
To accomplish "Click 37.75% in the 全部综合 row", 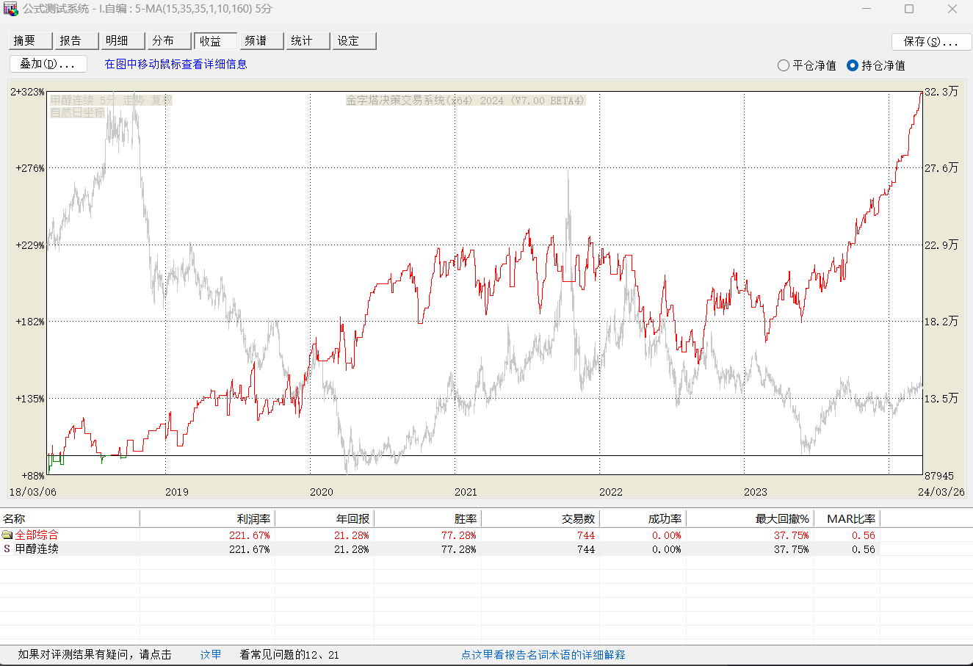I will [x=792, y=535].
